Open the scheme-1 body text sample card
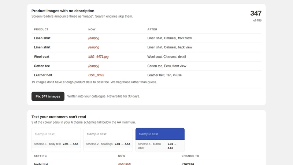The image size is (293, 165). 56,140
